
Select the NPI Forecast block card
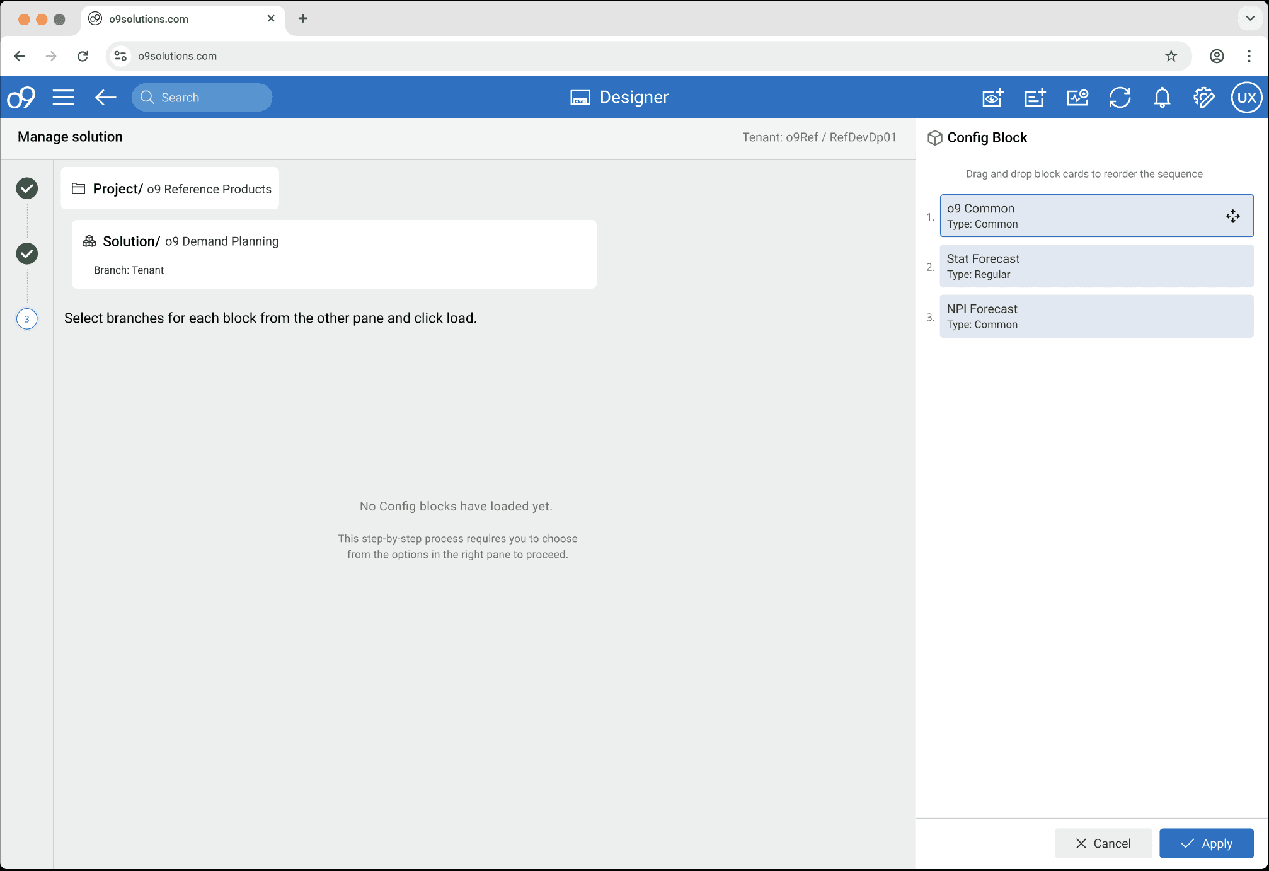point(1096,316)
